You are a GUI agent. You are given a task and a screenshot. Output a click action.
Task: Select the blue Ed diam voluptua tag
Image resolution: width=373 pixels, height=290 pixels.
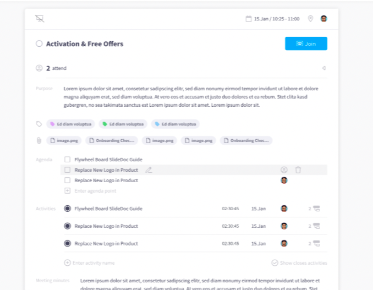pyautogui.click(x=176, y=124)
